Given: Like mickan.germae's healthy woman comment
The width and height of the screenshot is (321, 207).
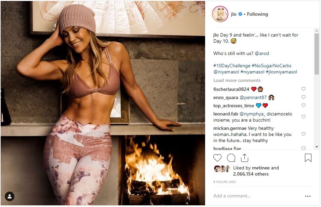Looking at the screenshot, I should [x=303, y=134].
